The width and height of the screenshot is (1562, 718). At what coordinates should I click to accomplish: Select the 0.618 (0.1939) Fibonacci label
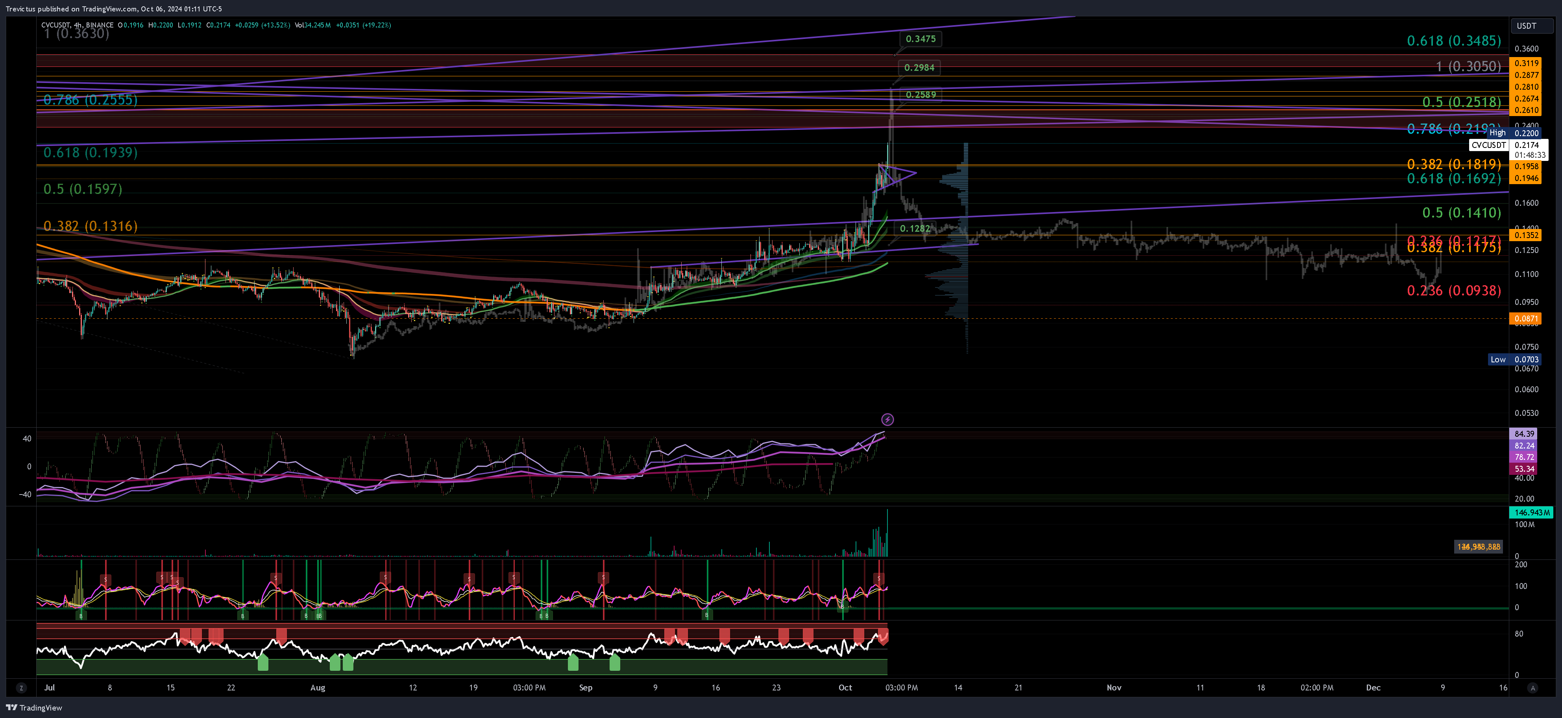[x=91, y=152]
